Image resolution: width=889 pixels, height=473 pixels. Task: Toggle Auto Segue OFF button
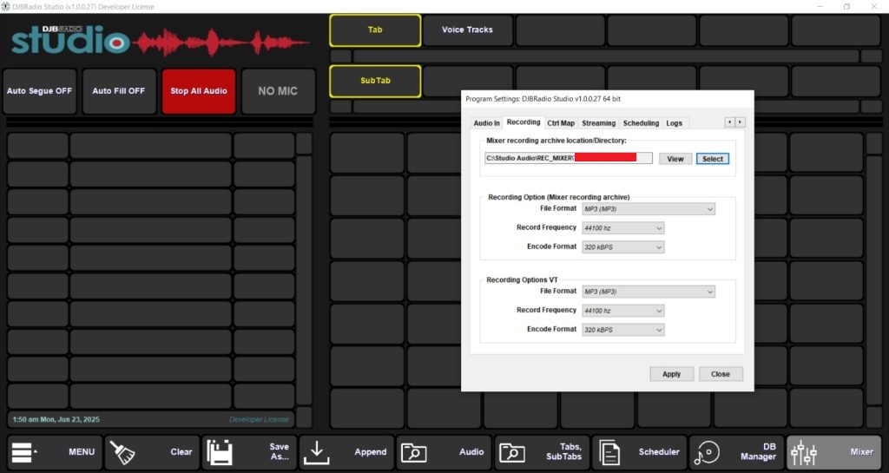[x=40, y=91]
